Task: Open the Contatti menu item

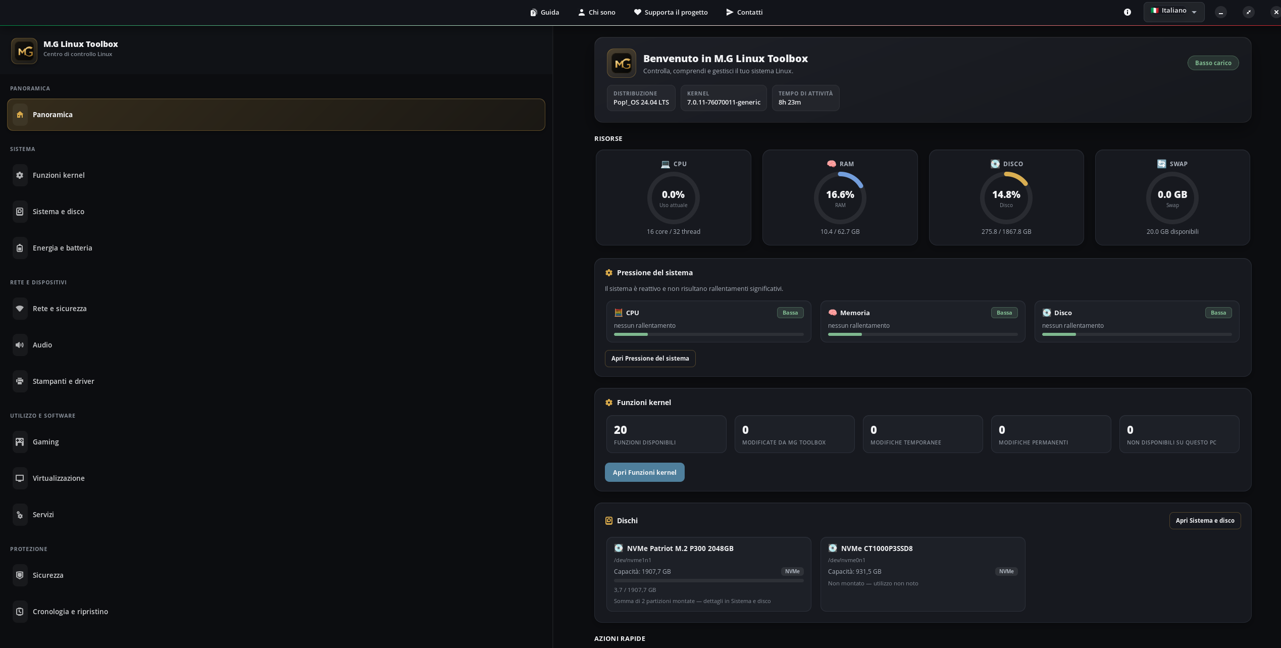Action: 744,12
